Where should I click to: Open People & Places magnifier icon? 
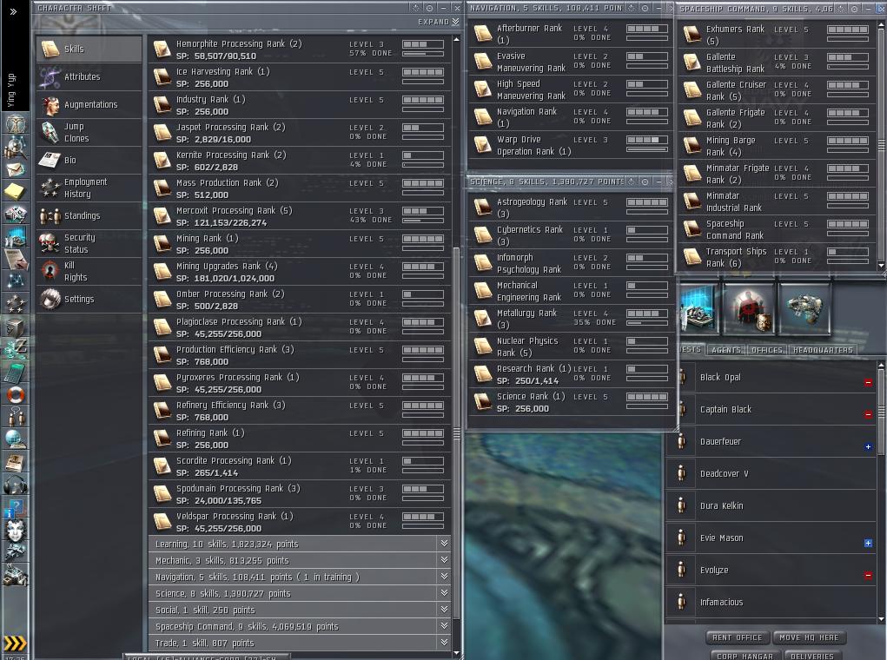(16, 147)
